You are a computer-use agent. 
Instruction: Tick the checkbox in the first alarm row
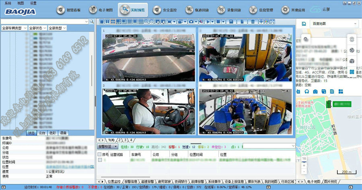coord(100,160)
